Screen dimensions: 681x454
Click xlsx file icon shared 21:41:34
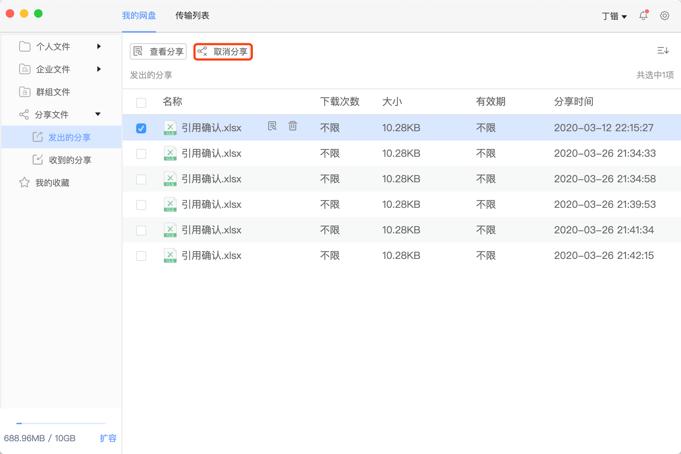[x=170, y=230]
